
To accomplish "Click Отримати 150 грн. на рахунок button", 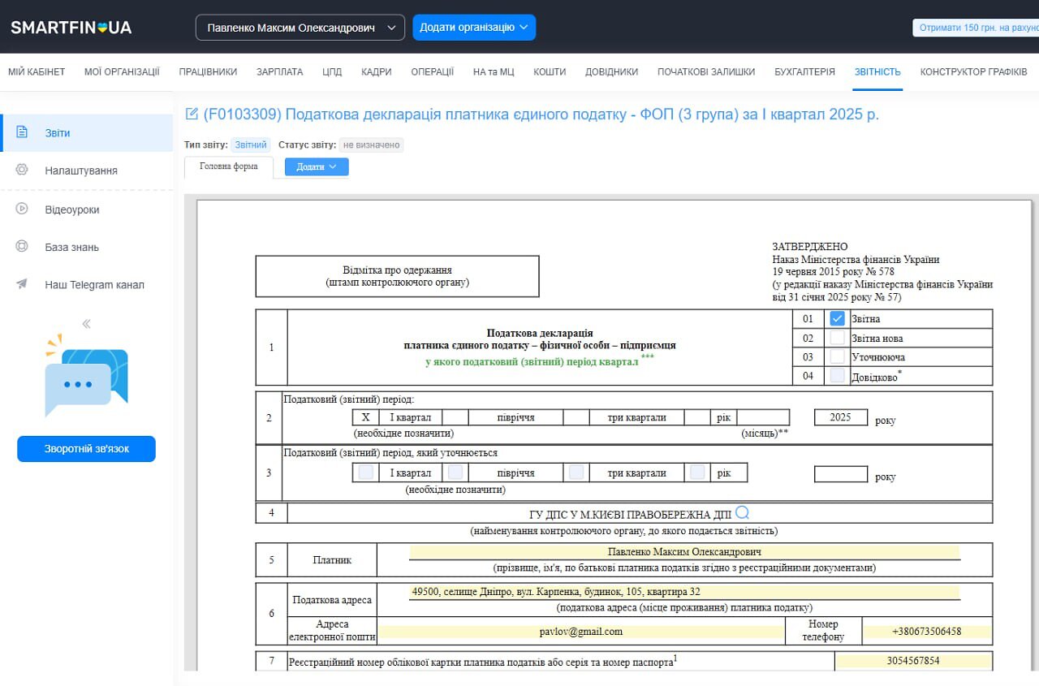I will tap(977, 28).
